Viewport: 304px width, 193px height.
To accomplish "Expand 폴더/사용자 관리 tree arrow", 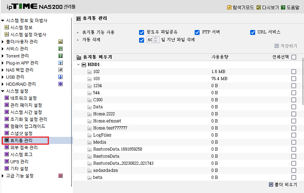I will click(x=3, y=42).
